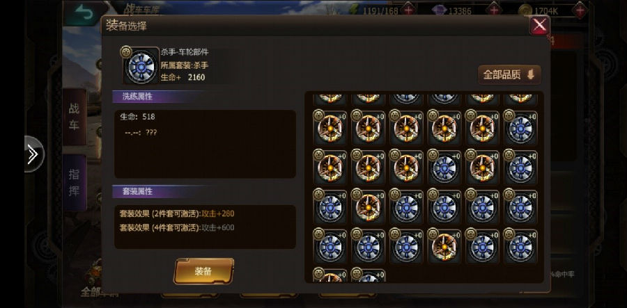Select partially visible blue wheel at grid bottom

click(368, 275)
